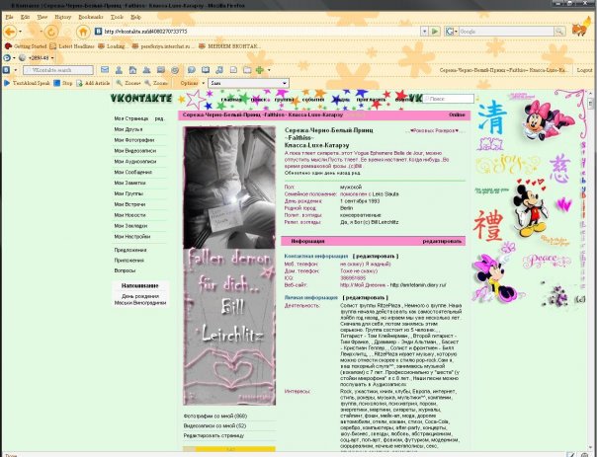
Task: Open Мои Сообщения in the sidebar
Action: point(132,172)
